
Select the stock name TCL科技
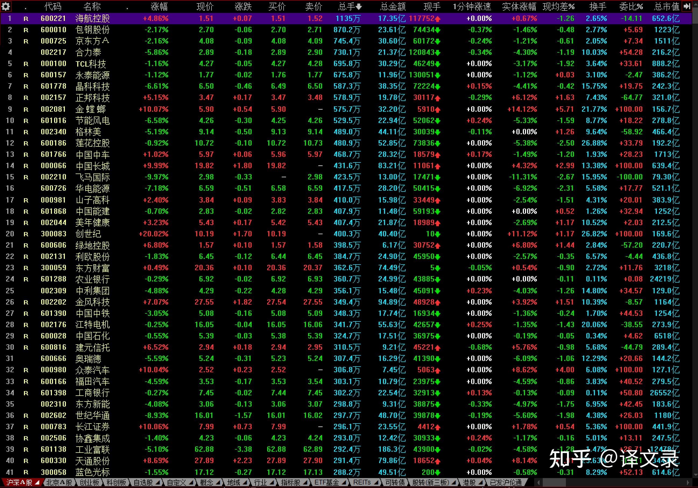pos(91,64)
